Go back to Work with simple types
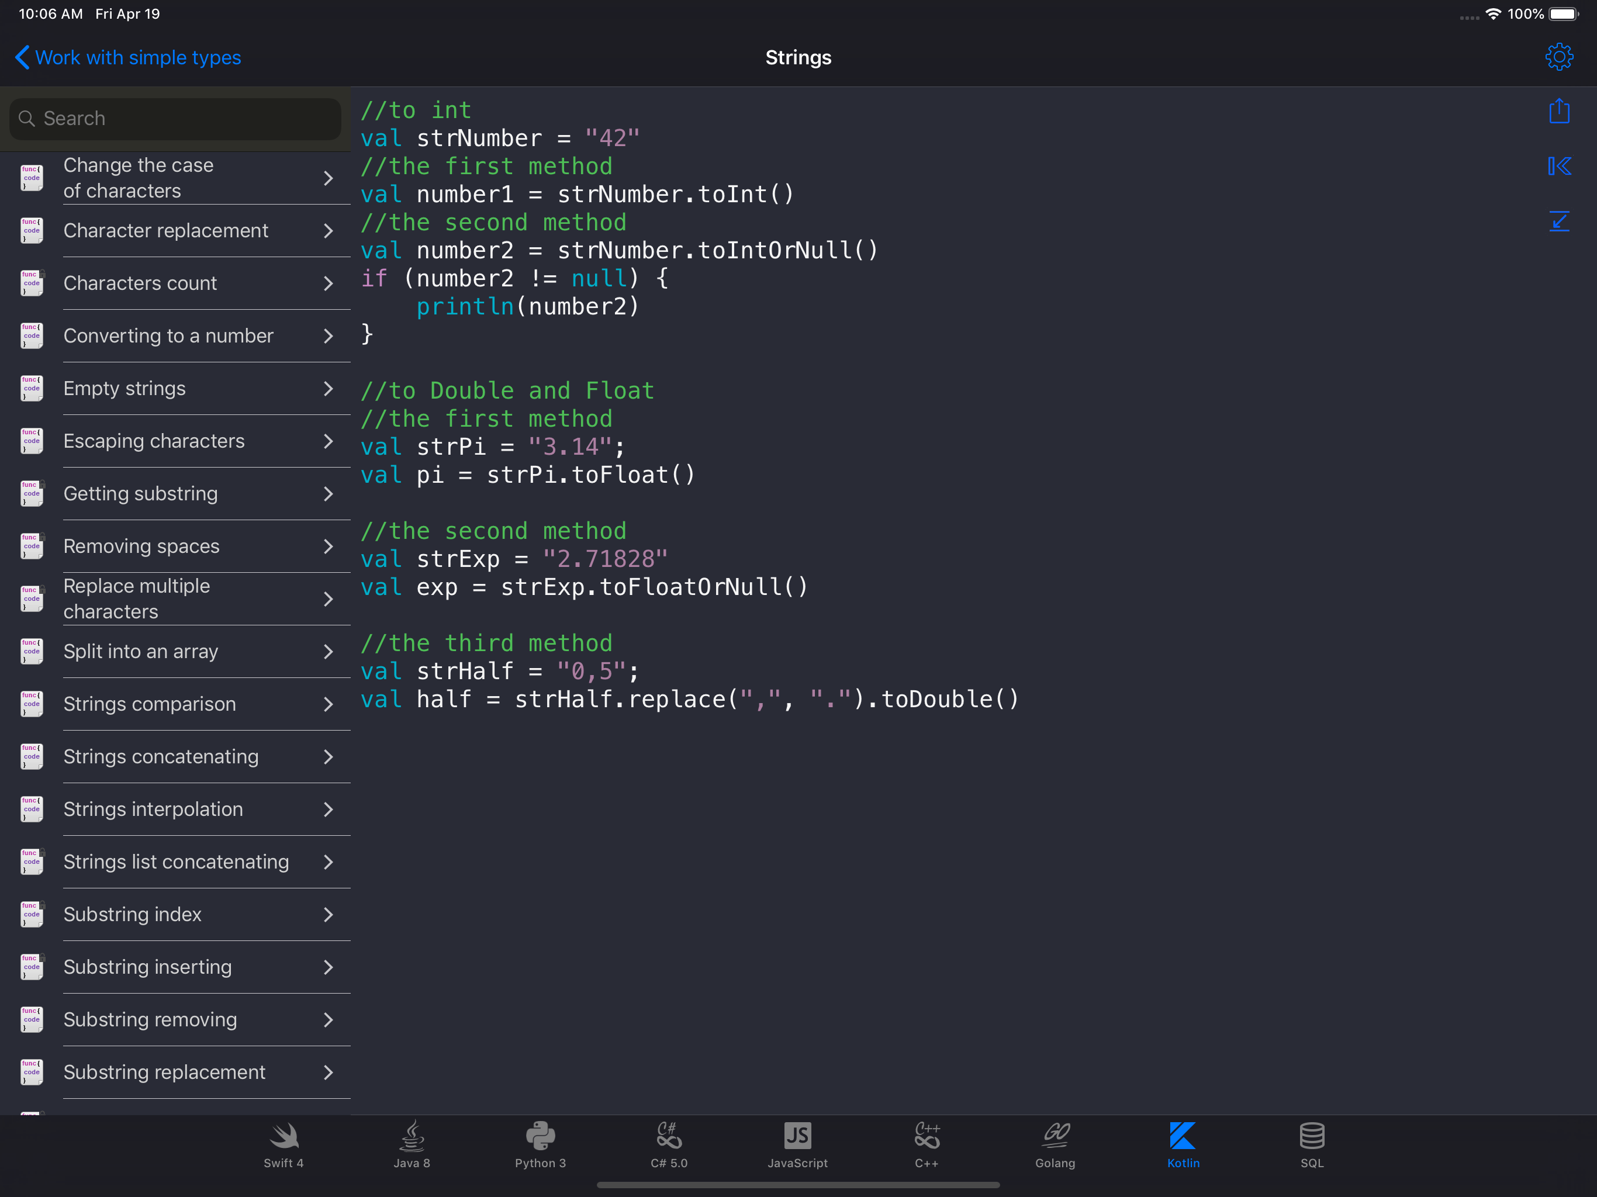Image resolution: width=1597 pixels, height=1197 pixels. (x=129, y=58)
